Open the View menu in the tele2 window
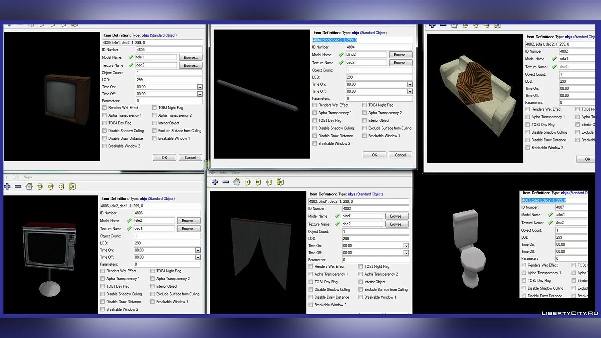The width and height of the screenshot is (601, 338). coord(28,177)
